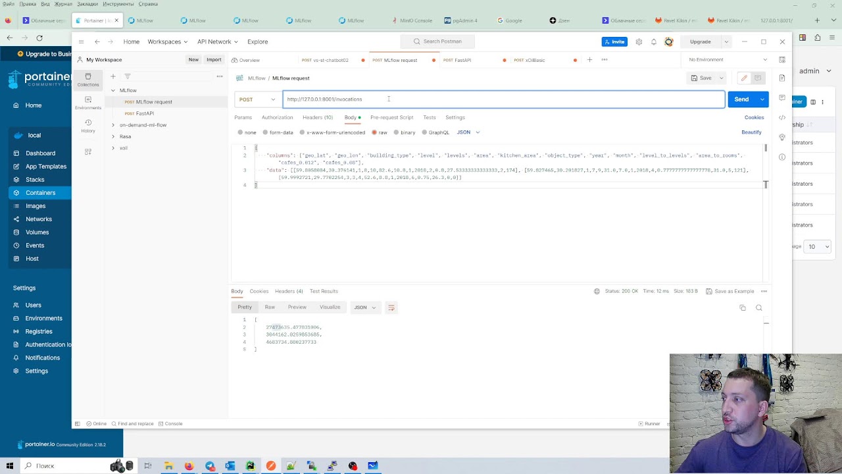Go back using Postman back arrow
Viewport: 842px width, 474px height.
pyautogui.click(x=97, y=41)
